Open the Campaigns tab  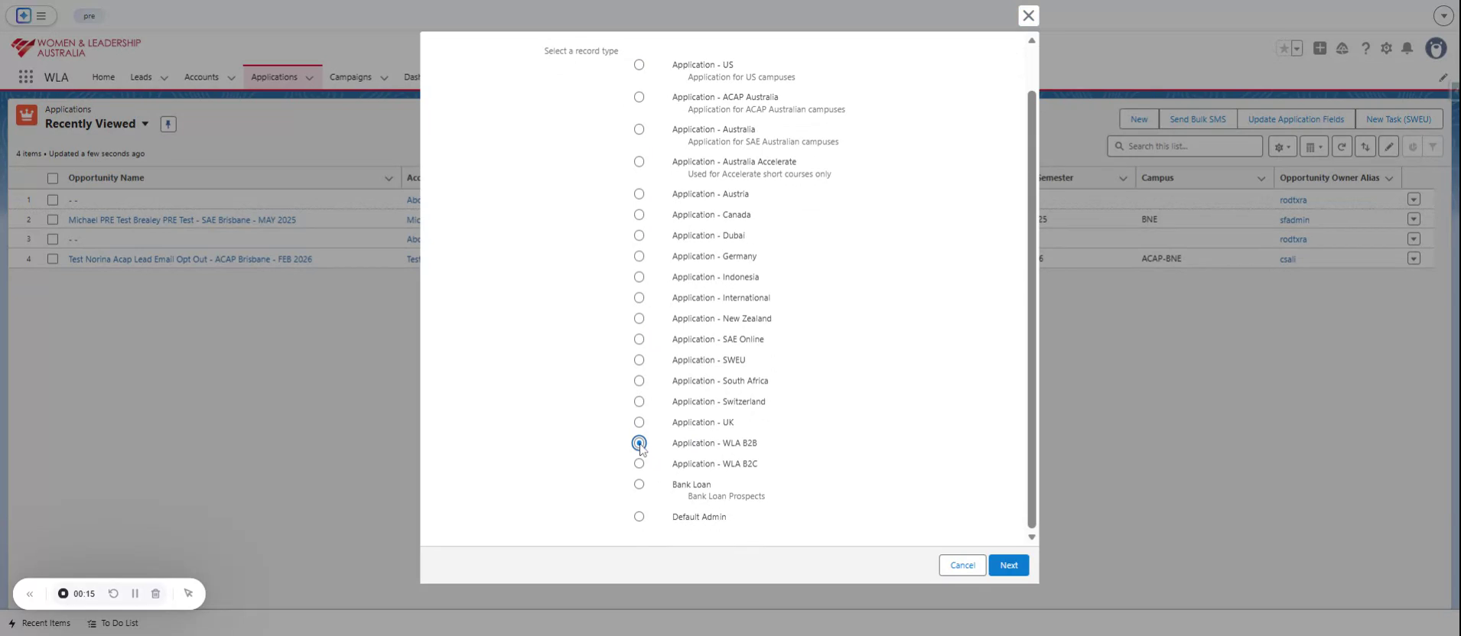coord(350,77)
